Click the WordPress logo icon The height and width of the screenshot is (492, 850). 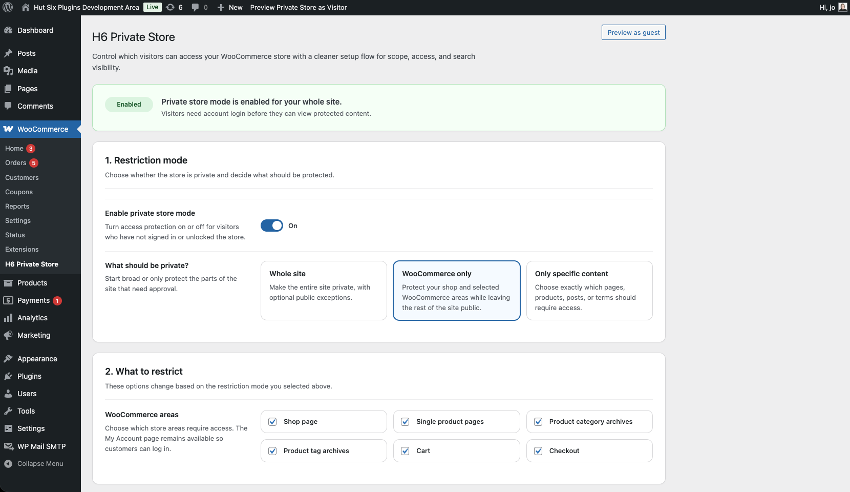click(8, 7)
